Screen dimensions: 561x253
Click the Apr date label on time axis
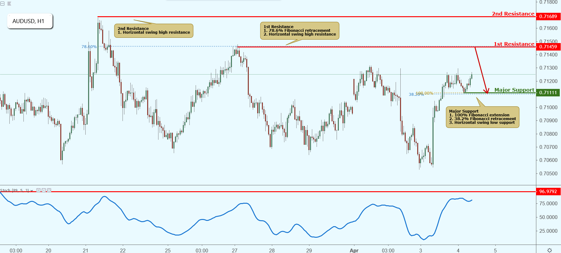tap(354, 251)
